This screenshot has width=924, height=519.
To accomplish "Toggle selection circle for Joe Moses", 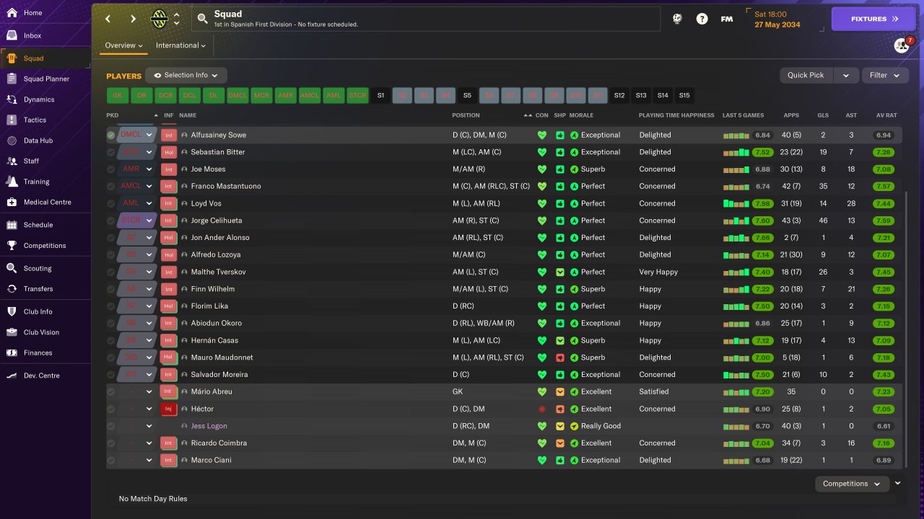I will [x=110, y=169].
